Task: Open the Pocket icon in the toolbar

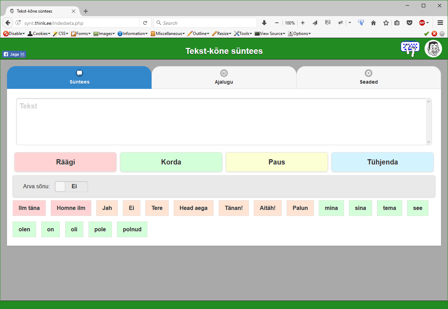Action: 409,23
